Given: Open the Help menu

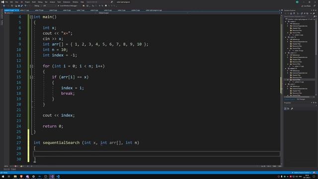Looking at the screenshot, I should click(x=82, y=2).
